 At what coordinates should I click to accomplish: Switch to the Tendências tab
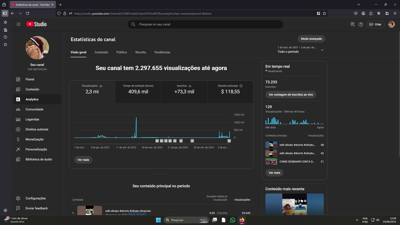click(x=162, y=52)
